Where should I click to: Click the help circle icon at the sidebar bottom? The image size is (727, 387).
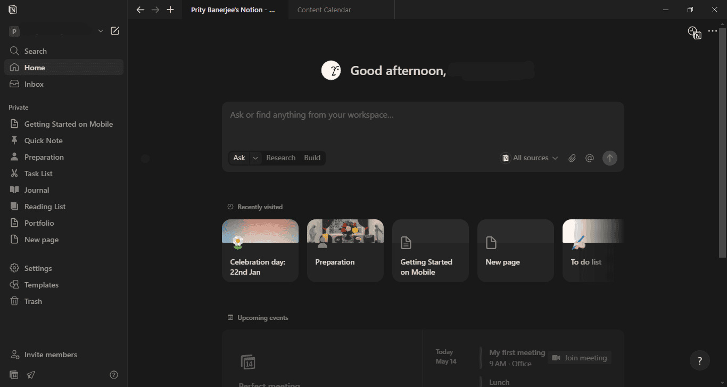pyautogui.click(x=114, y=375)
